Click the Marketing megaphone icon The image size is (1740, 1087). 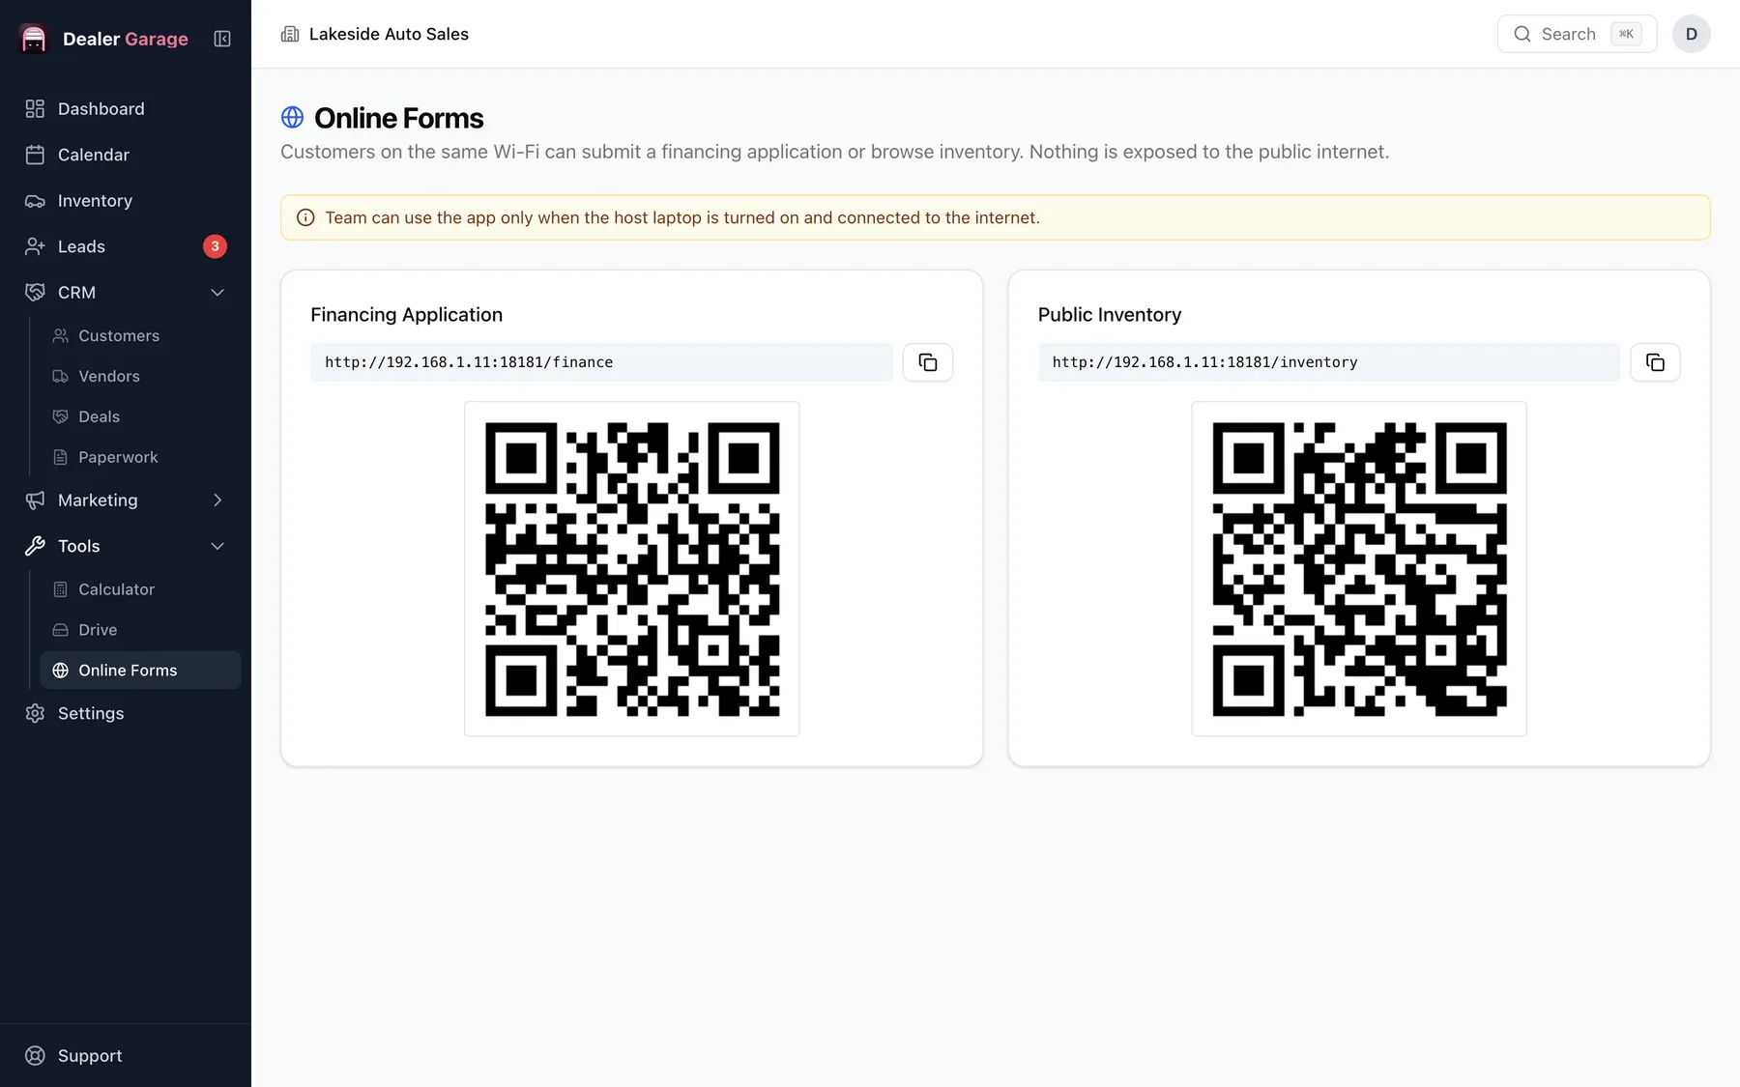coord(35,501)
